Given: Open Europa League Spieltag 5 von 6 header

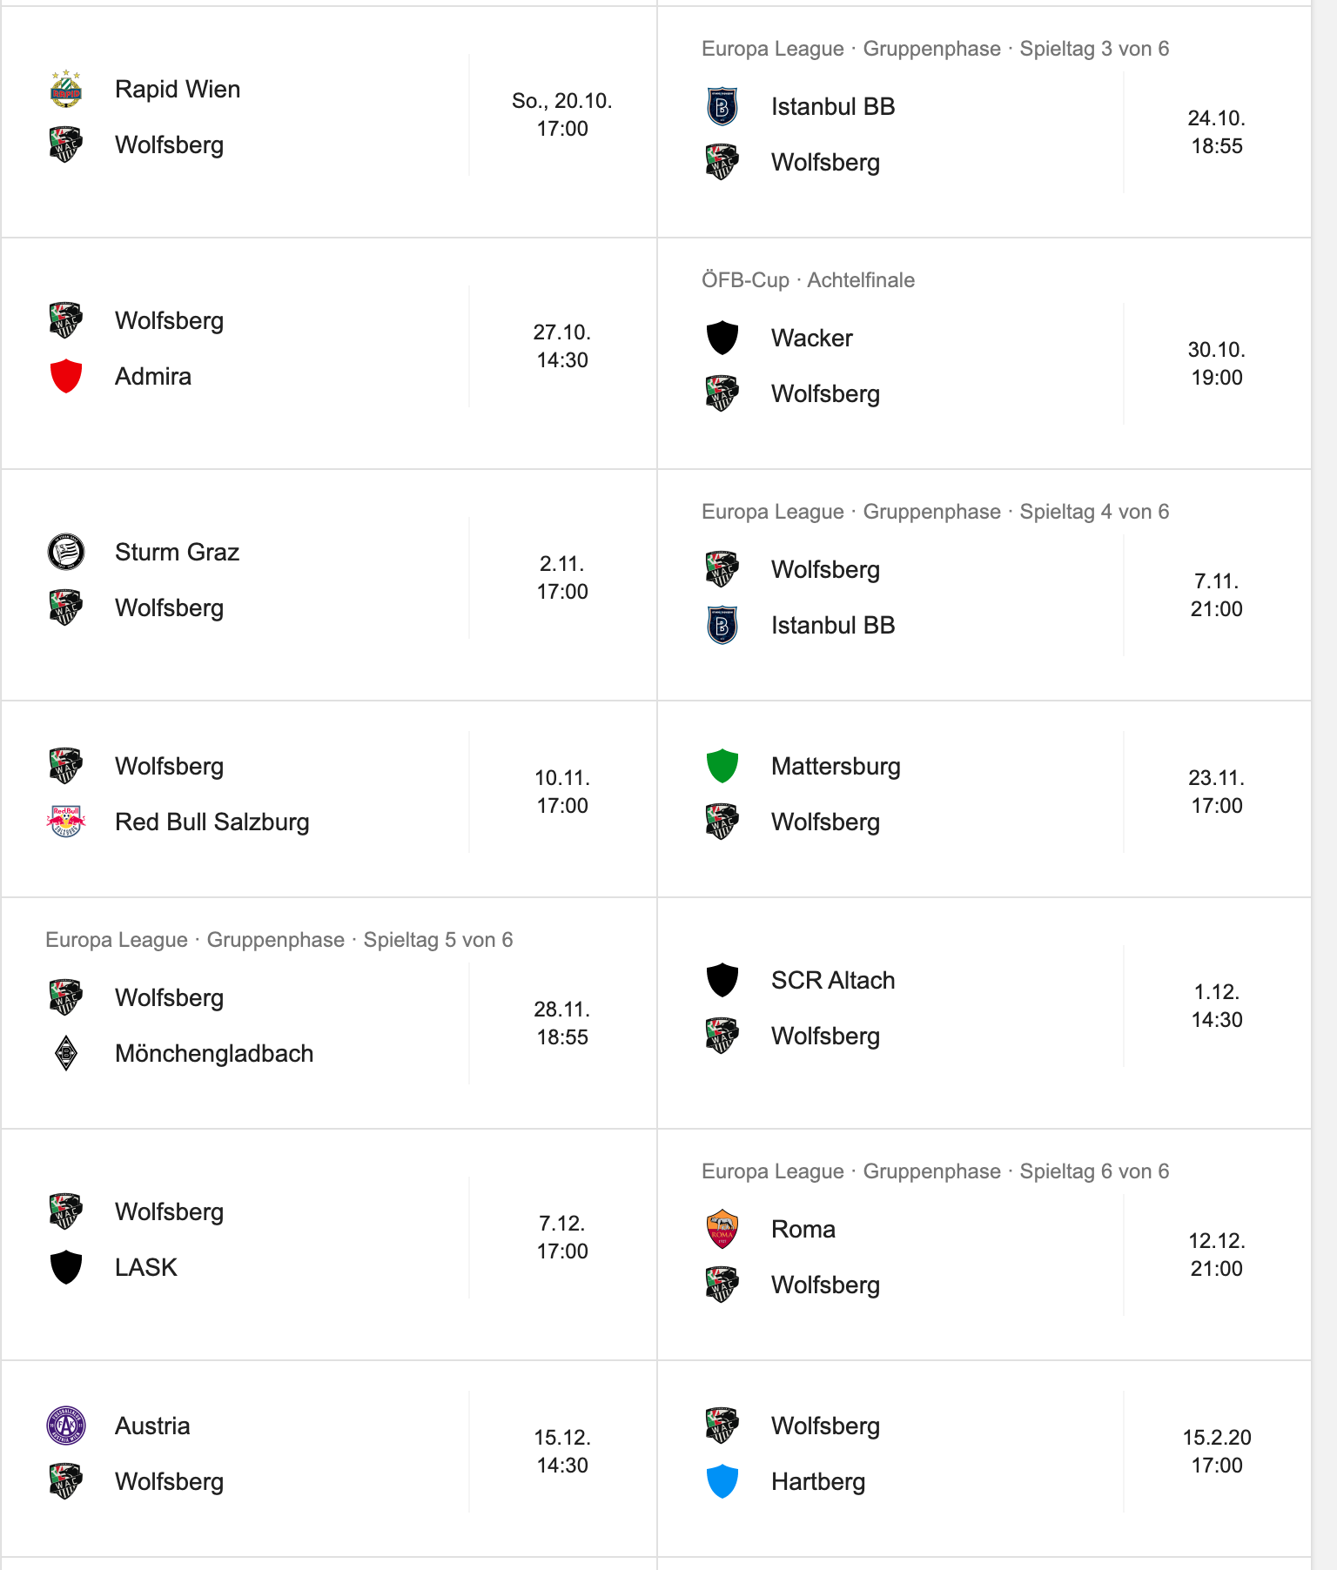Looking at the screenshot, I should 279,940.
